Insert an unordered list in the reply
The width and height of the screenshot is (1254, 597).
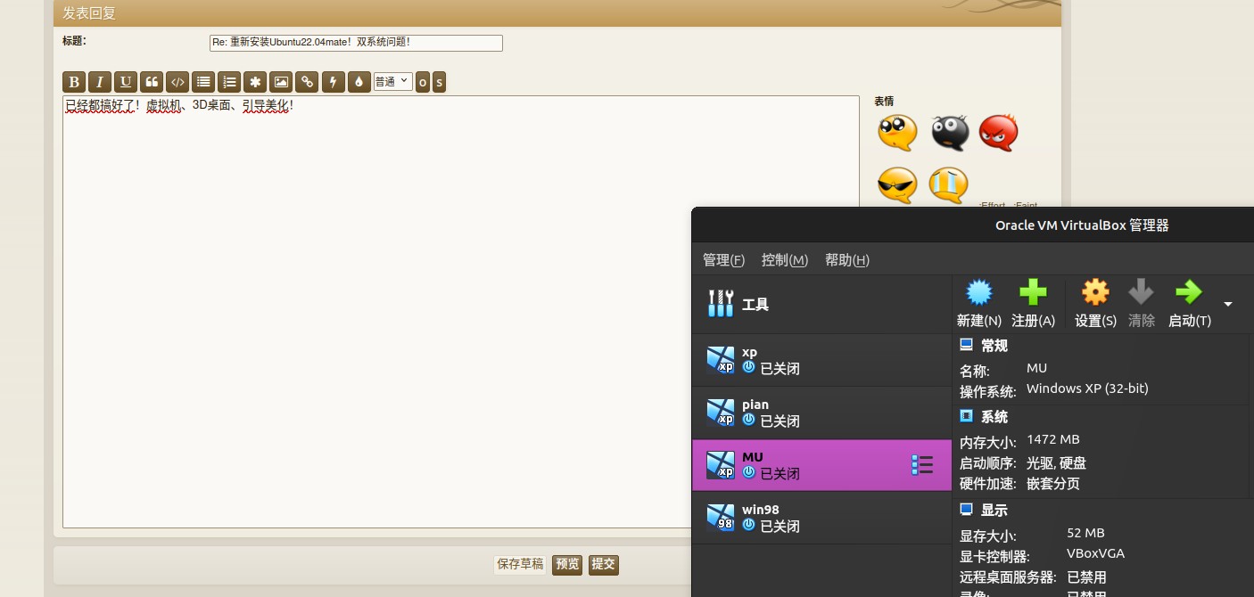click(x=203, y=82)
